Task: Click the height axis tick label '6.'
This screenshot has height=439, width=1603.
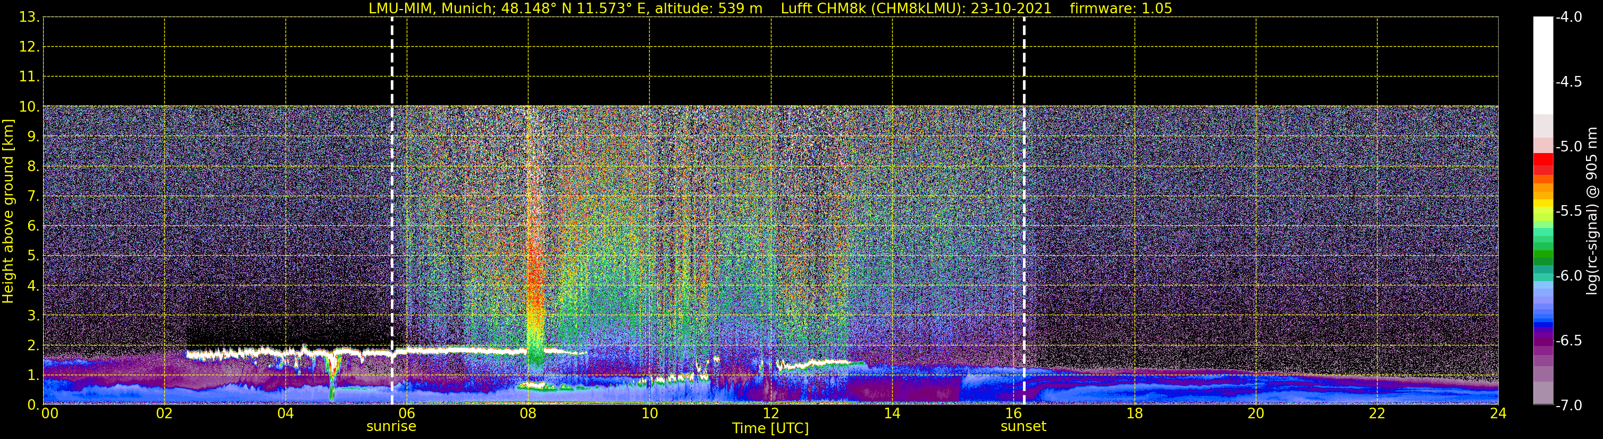Action: (x=33, y=226)
